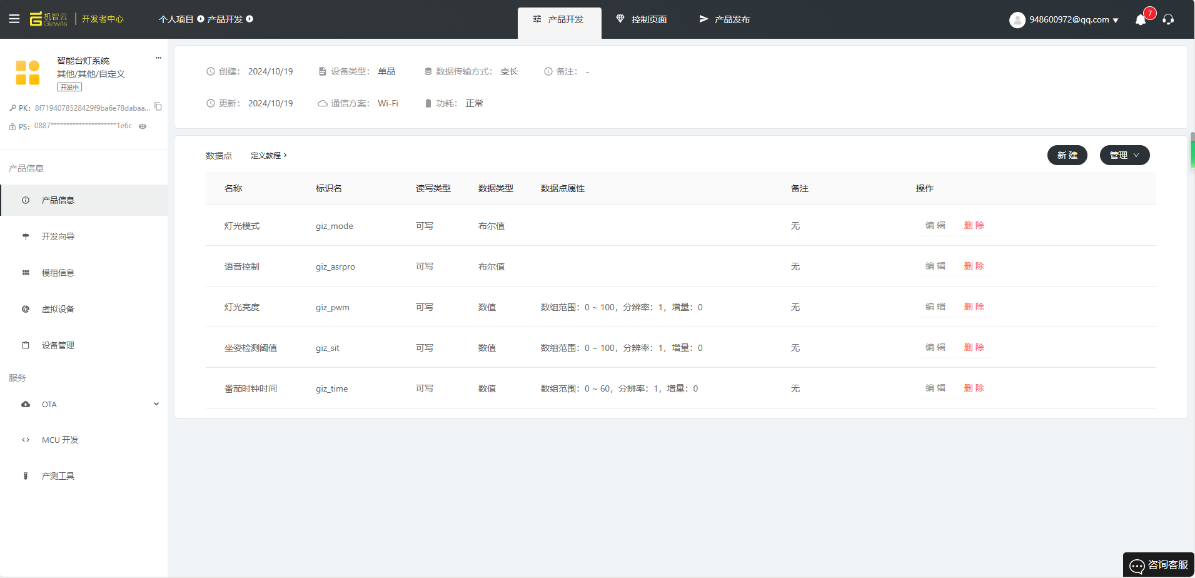Click the 智能台灯系统 product logo
This screenshot has width=1195, height=578.
28,73
